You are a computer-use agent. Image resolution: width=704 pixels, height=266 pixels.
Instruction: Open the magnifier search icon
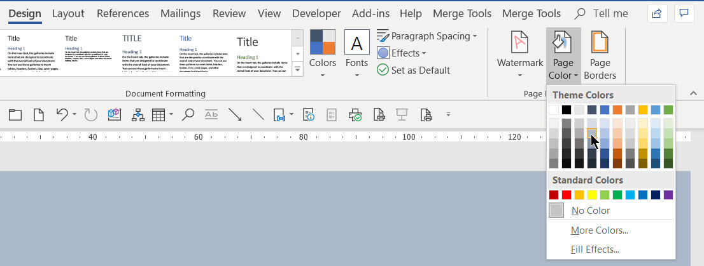[188, 115]
